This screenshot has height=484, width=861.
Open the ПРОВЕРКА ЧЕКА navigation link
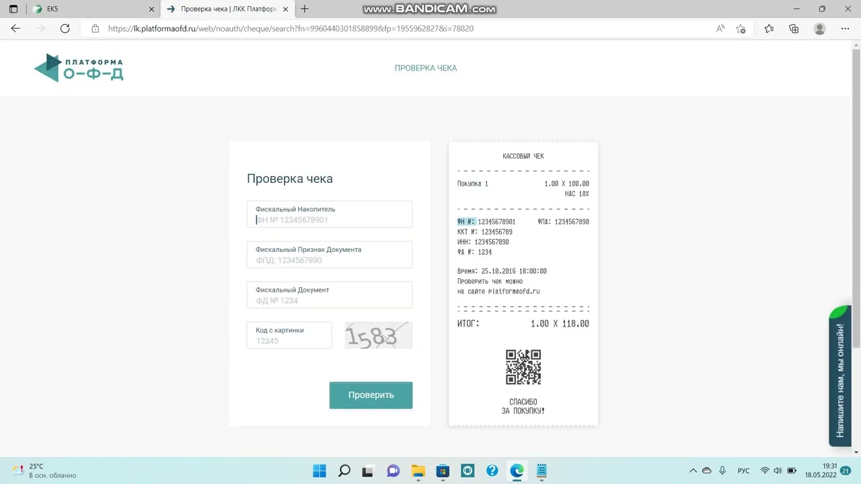coord(426,68)
